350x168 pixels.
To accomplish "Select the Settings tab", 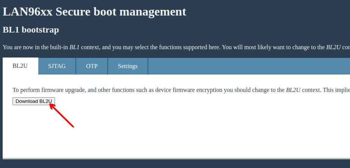I will 127,66.
